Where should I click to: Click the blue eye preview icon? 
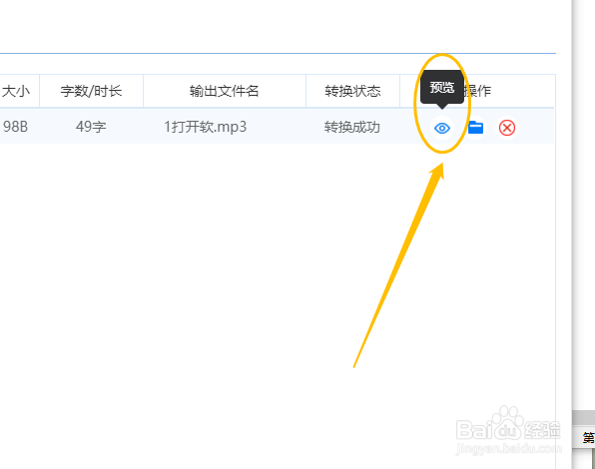click(x=442, y=128)
